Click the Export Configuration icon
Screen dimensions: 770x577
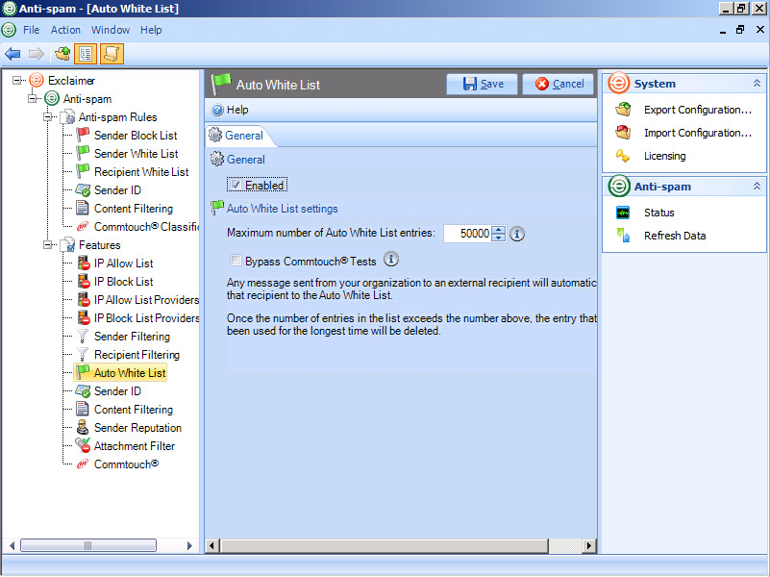click(x=623, y=109)
